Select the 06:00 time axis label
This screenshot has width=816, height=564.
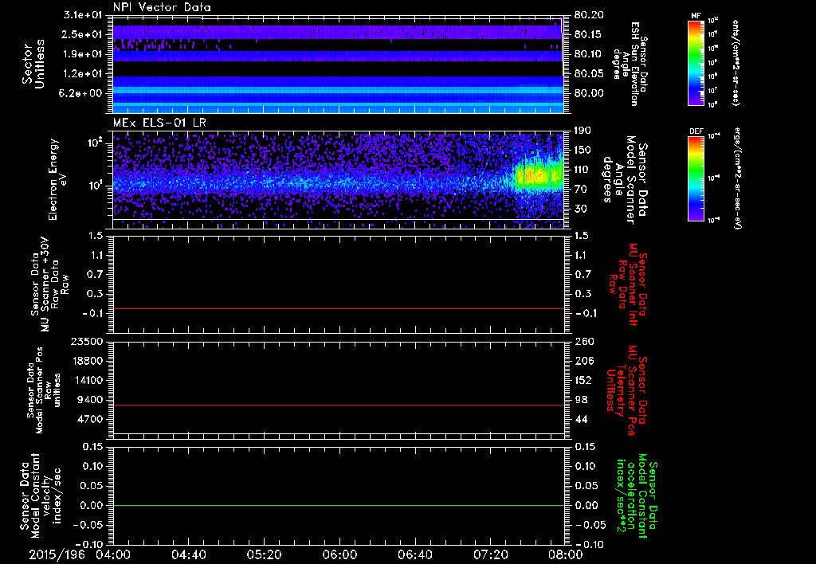point(339,554)
